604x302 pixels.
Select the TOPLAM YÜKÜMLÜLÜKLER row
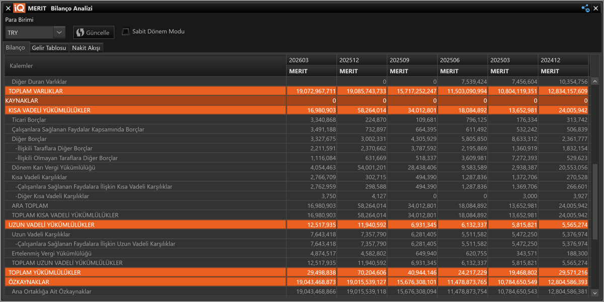(x=296, y=273)
